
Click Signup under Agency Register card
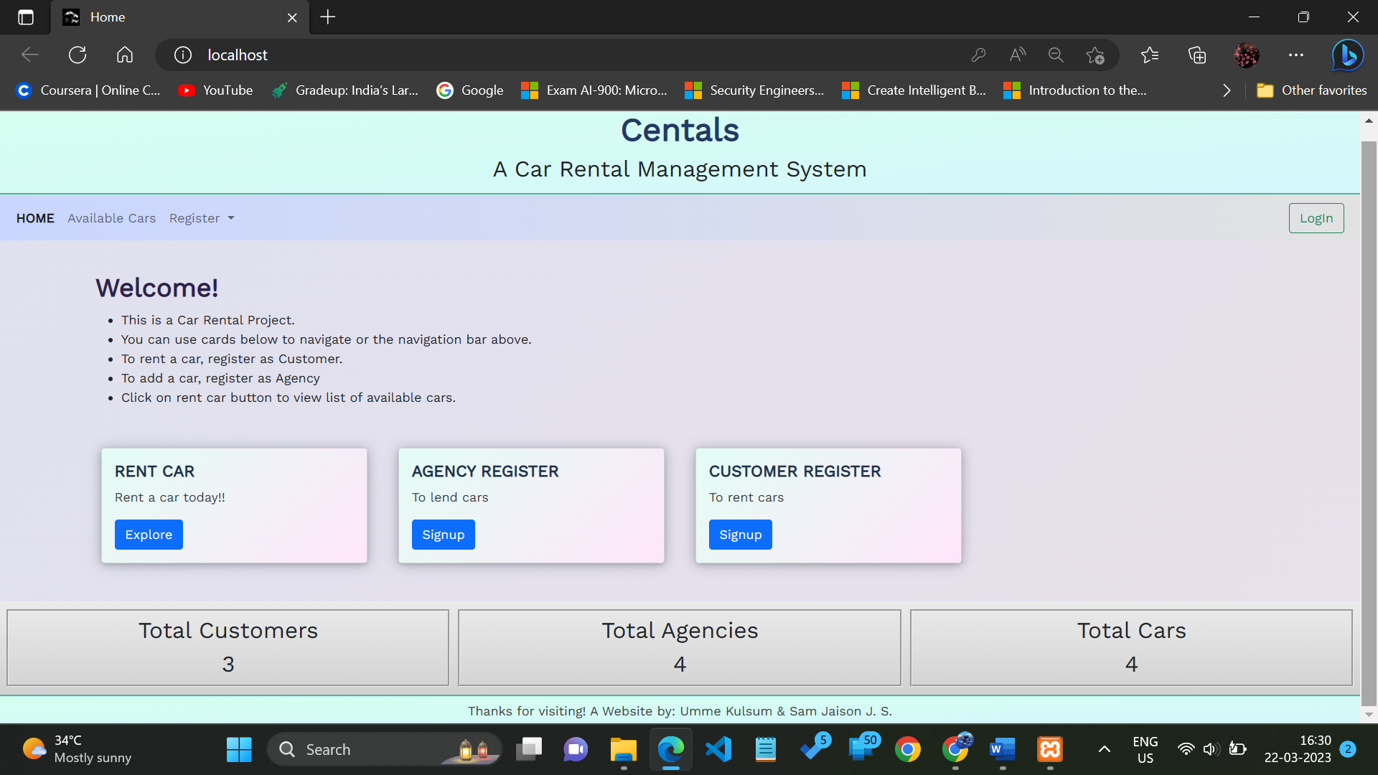[443, 535]
